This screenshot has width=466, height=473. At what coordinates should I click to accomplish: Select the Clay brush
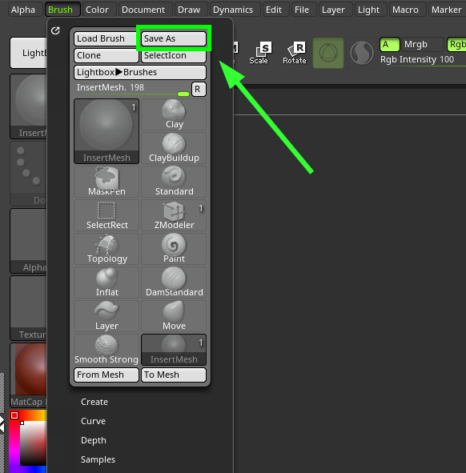174,114
